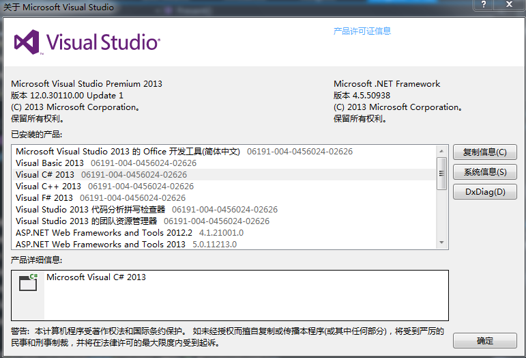Open the 产品许可证信息 link

click(362, 31)
